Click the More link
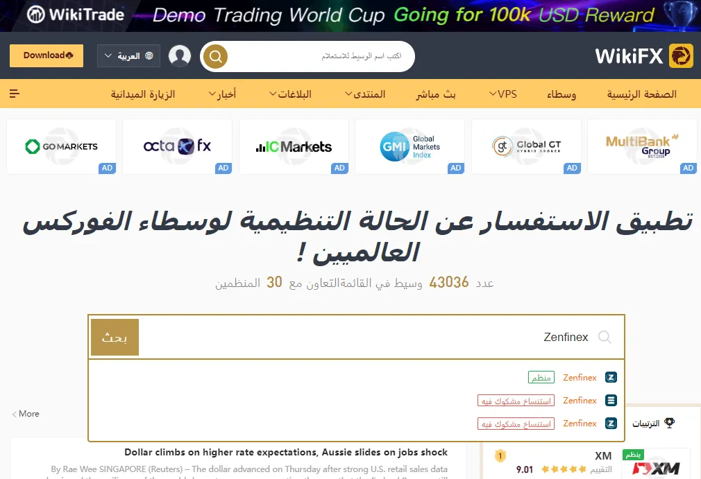The width and height of the screenshot is (701, 479). pos(26,414)
